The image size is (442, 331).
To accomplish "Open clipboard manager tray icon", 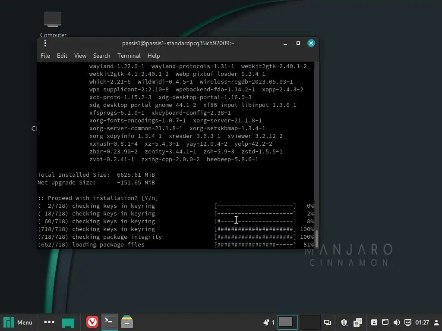I will tap(358, 322).
